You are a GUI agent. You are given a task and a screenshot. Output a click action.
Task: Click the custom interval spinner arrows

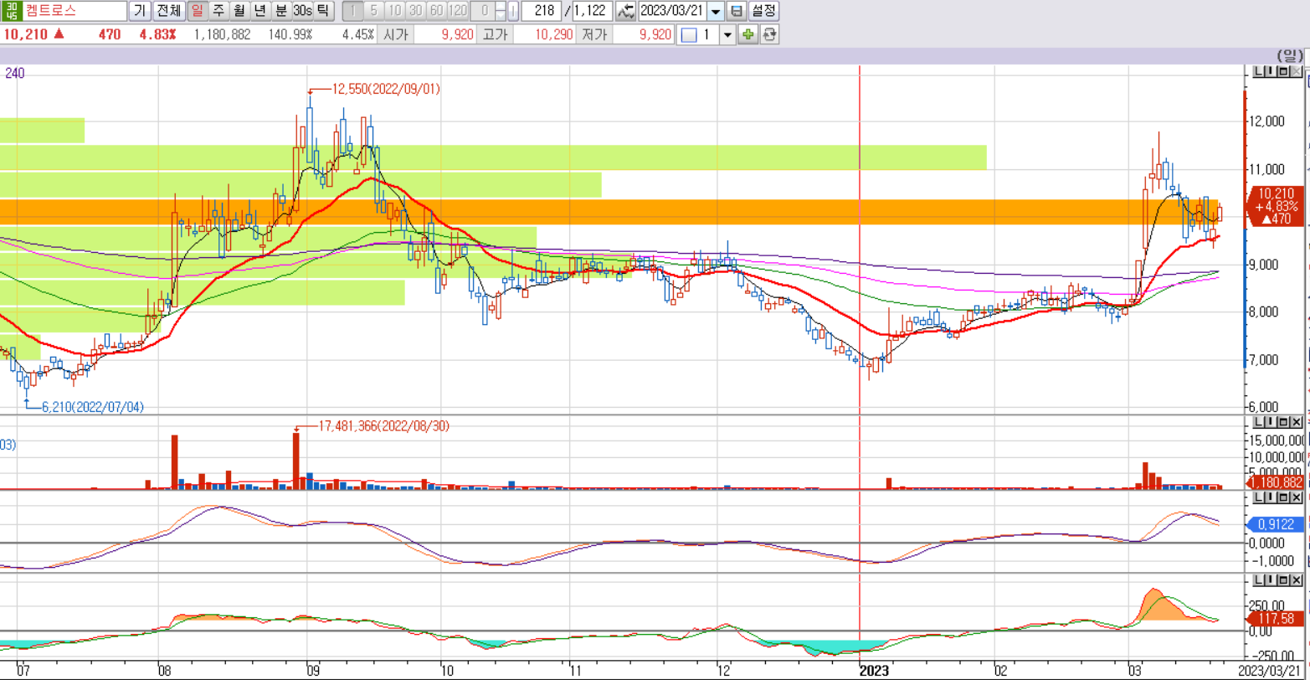tap(501, 11)
